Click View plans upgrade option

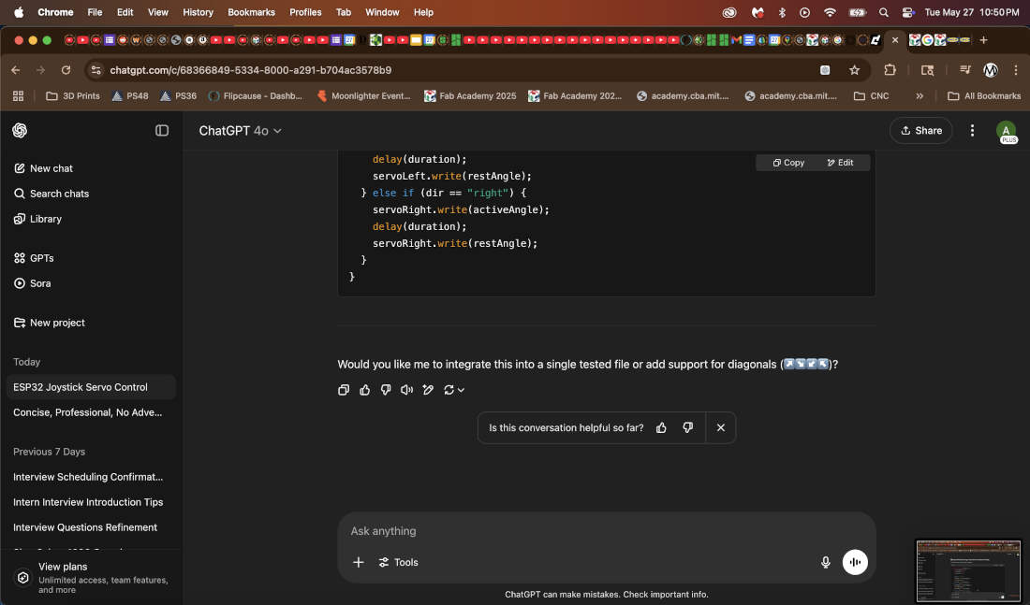92,578
